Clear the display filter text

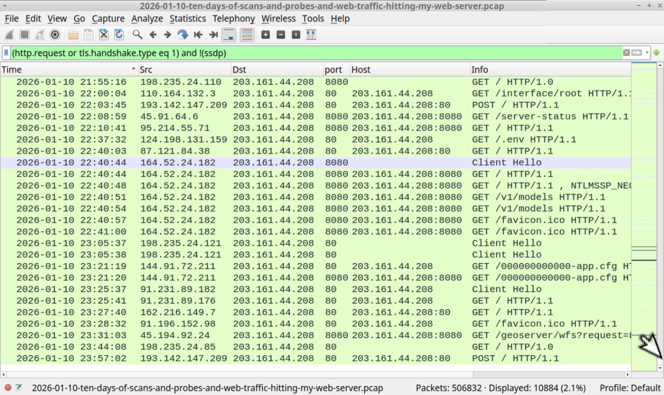(626, 53)
